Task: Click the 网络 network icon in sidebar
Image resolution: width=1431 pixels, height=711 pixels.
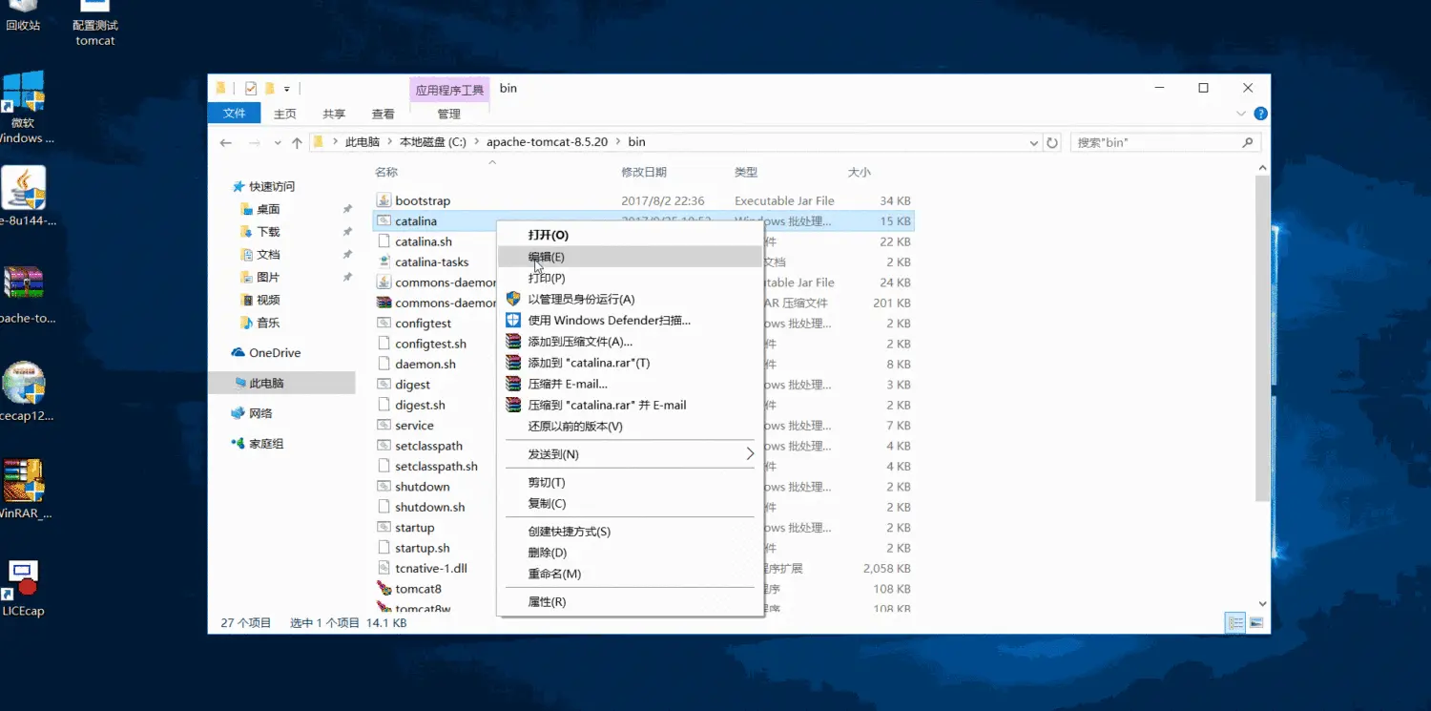Action: 238,413
